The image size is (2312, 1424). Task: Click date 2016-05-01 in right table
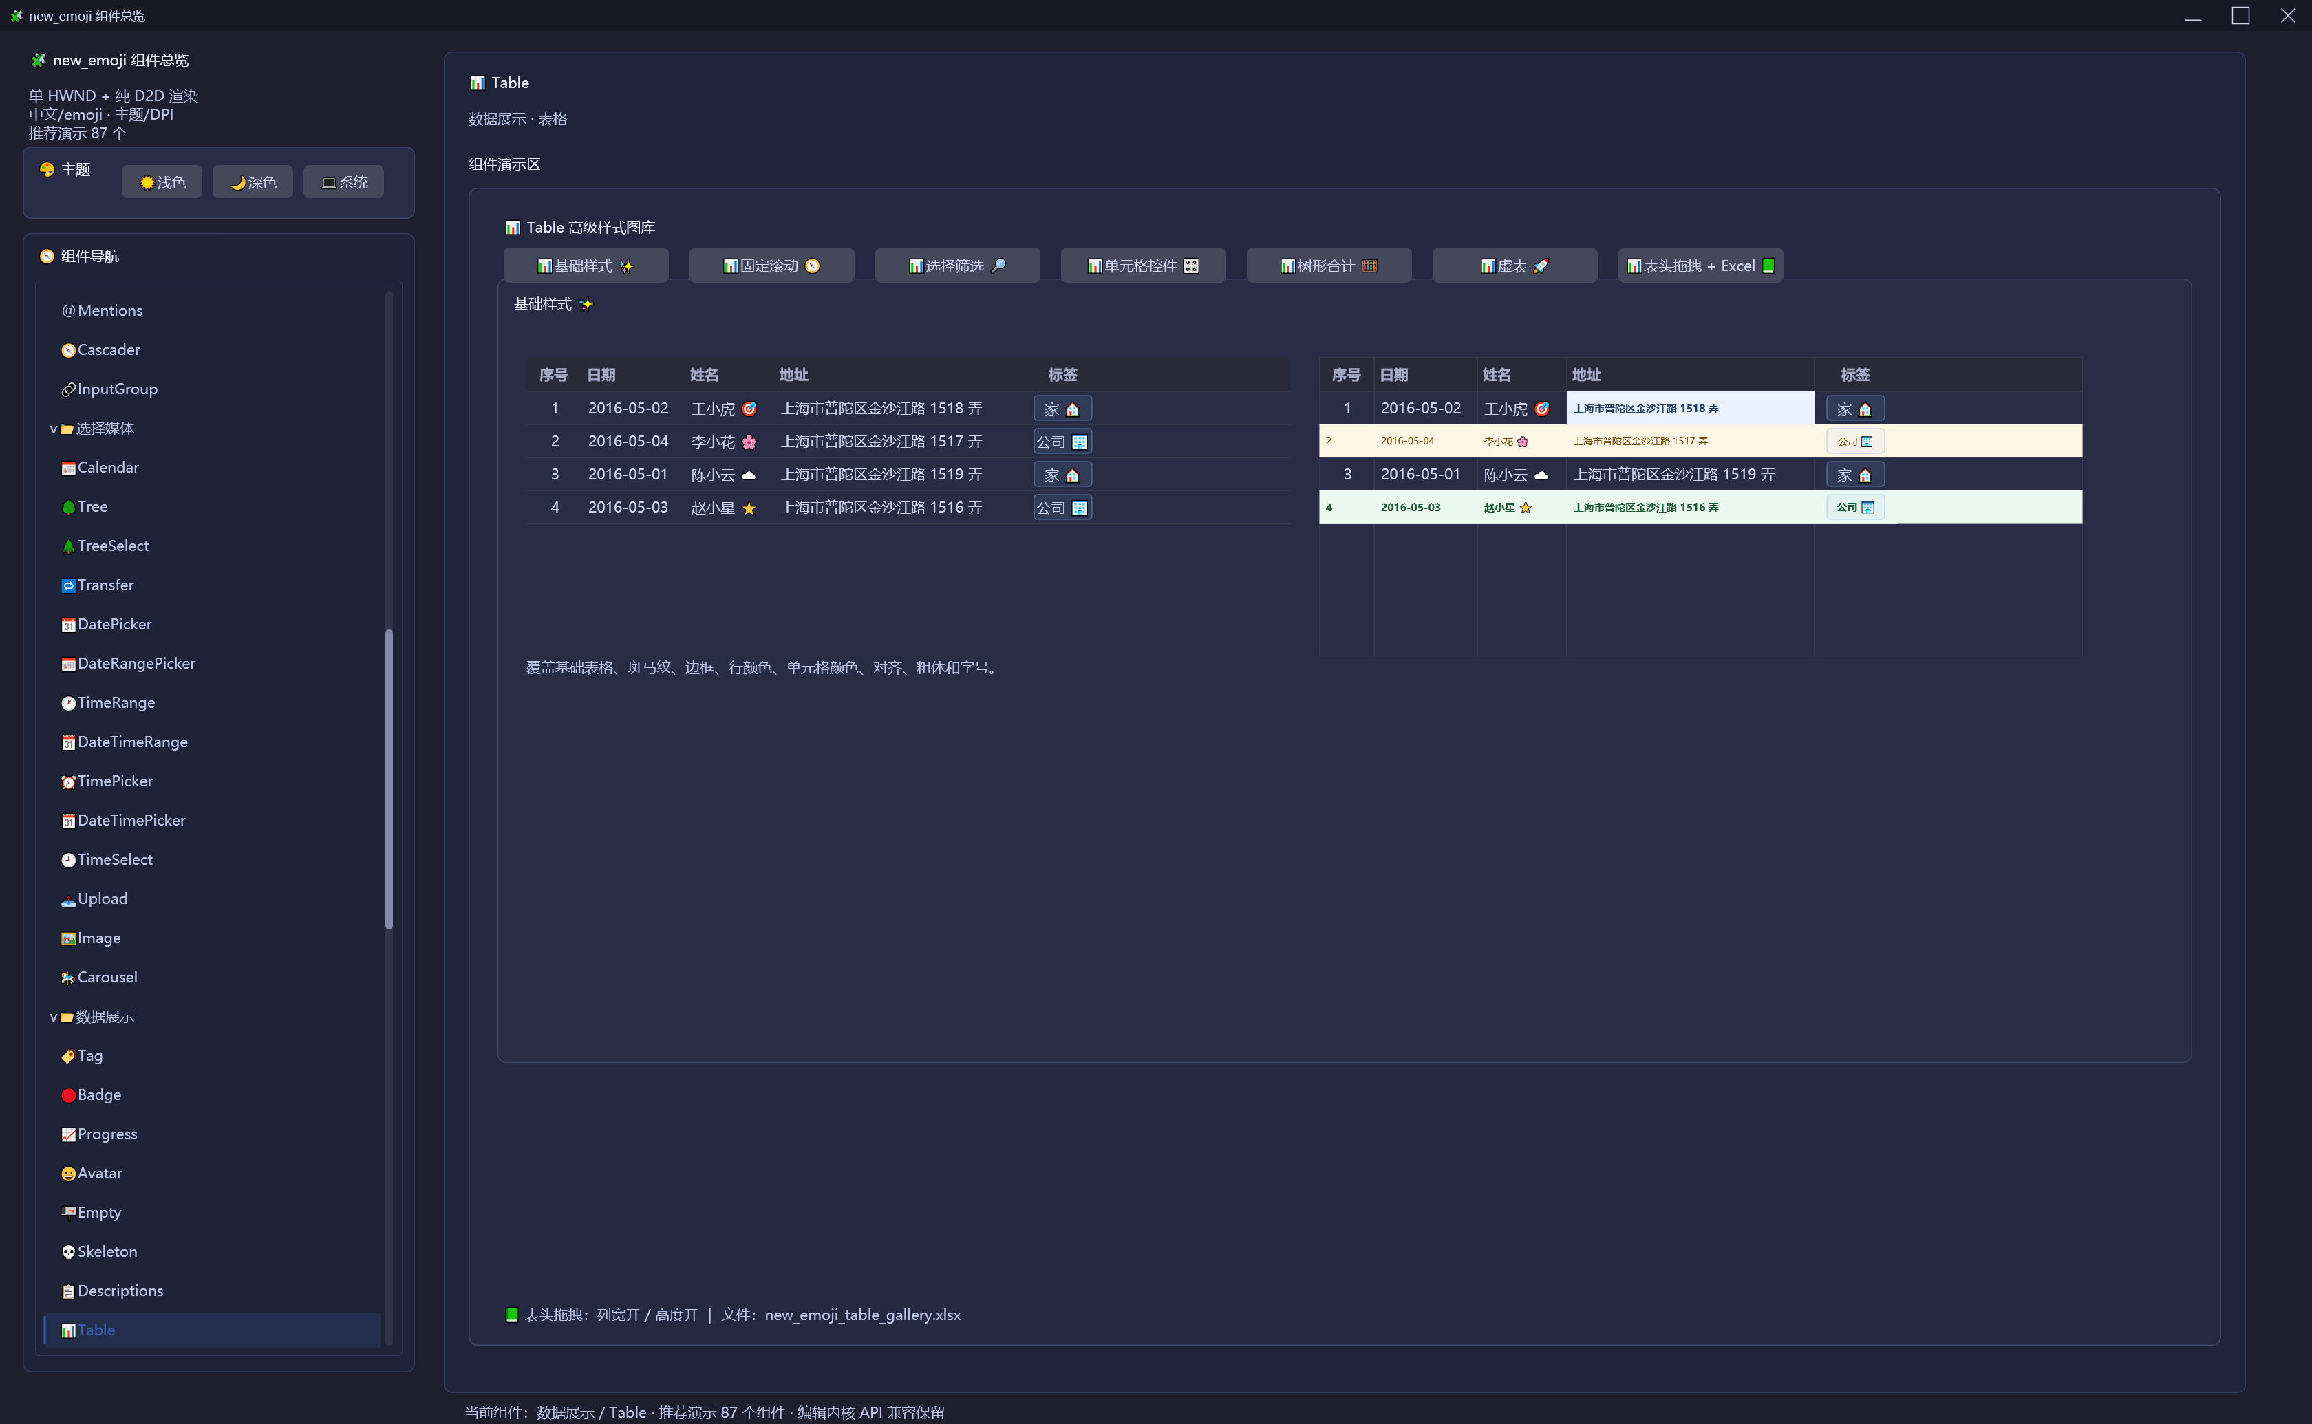(1420, 475)
